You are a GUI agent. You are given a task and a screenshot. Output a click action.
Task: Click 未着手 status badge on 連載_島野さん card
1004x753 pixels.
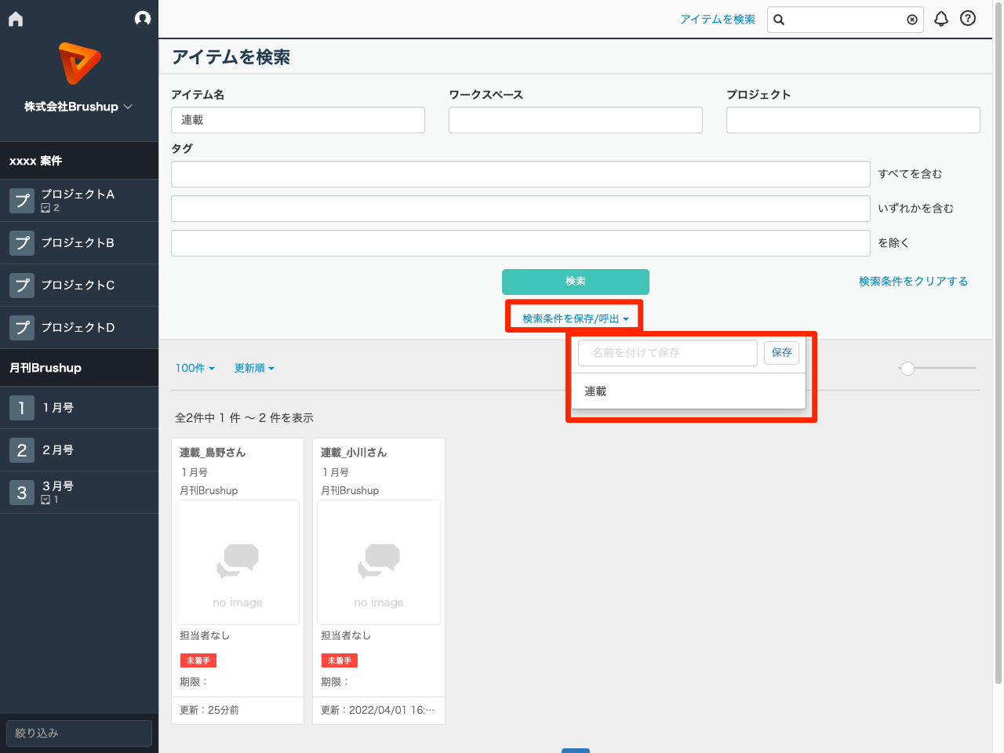[198, 660]
